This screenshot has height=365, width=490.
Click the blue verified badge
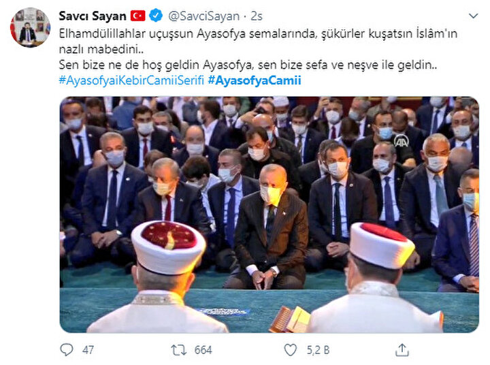click(x=156, y=16)
